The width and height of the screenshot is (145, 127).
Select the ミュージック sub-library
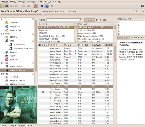pos(19,45)
